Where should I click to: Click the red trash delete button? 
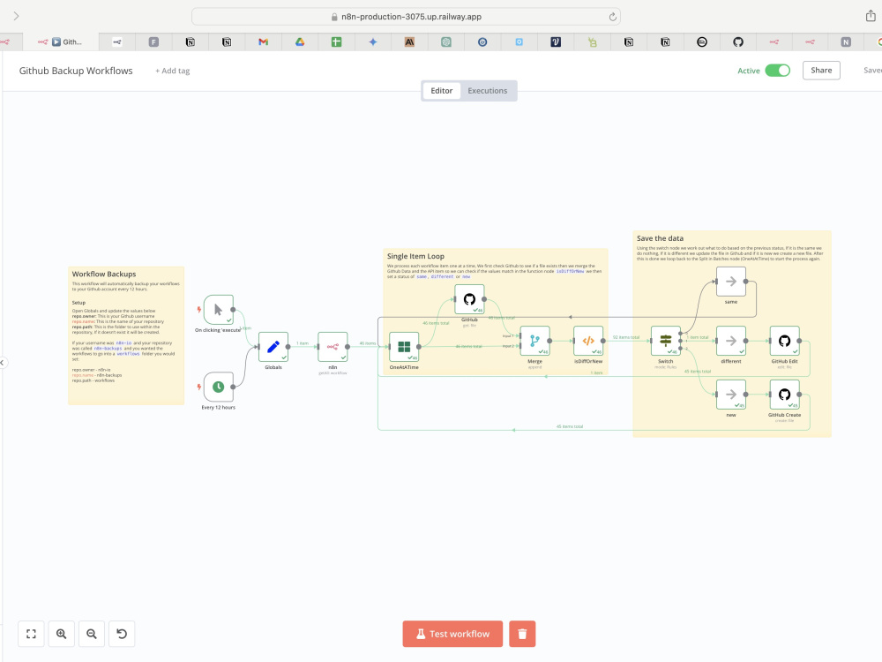point(522,634)
